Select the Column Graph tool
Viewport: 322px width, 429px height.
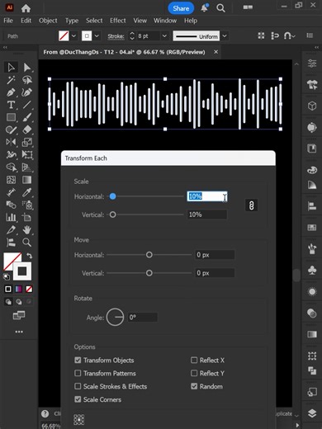(x=11, y=217)
